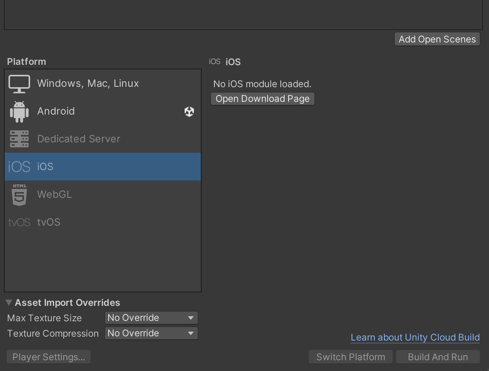Click the Unity logo beside Android

(189, 111)
